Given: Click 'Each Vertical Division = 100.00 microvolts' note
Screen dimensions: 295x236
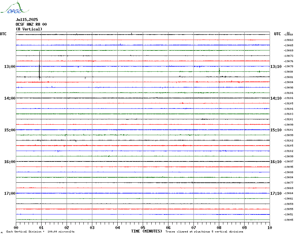Looking at the screenshot, I should pos(41,232).
